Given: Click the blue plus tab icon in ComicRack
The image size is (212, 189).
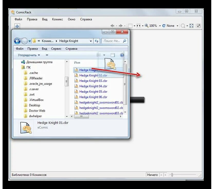Looking at the screenshot, I should [17, 26].
